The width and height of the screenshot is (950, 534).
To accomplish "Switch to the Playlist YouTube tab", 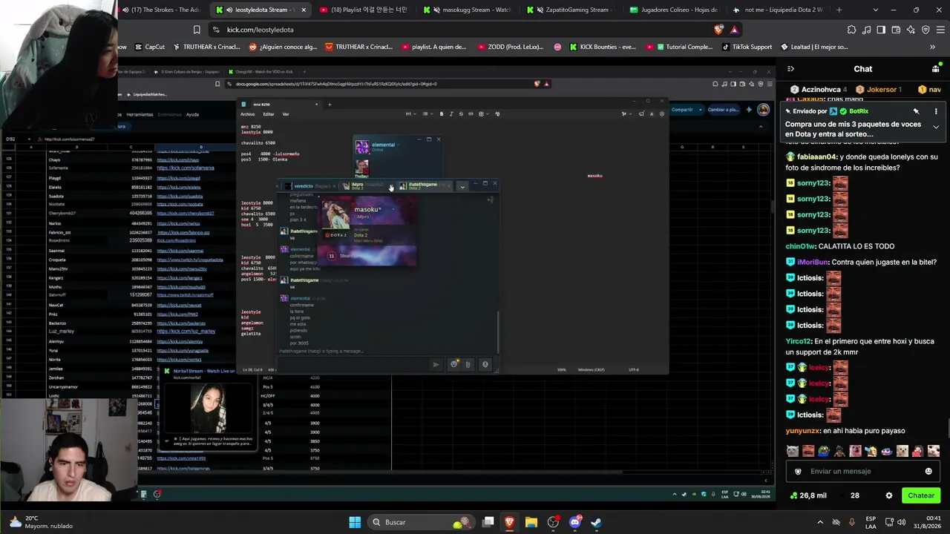I will coord(364,10).
